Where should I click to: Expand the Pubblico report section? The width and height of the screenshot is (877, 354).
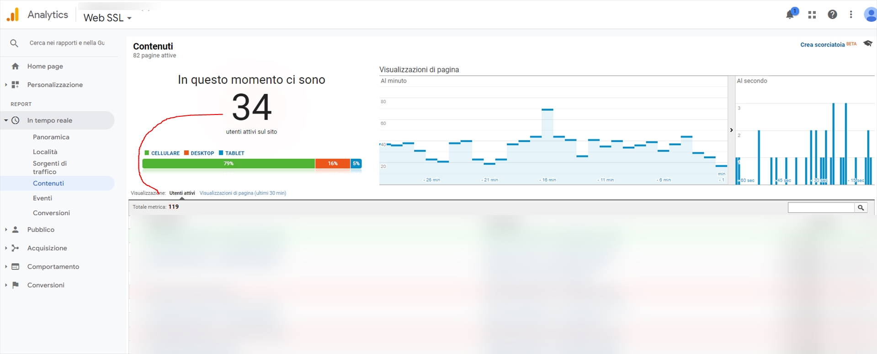point(6,229)
